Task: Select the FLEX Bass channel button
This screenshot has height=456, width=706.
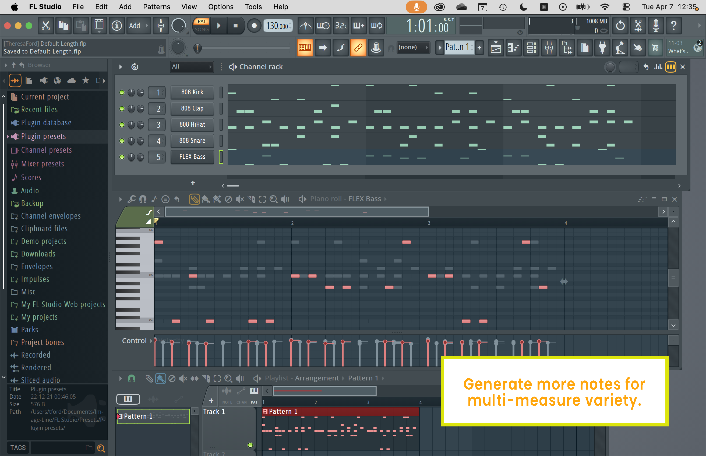Action: pyautogui.click(x=192, y=157)
